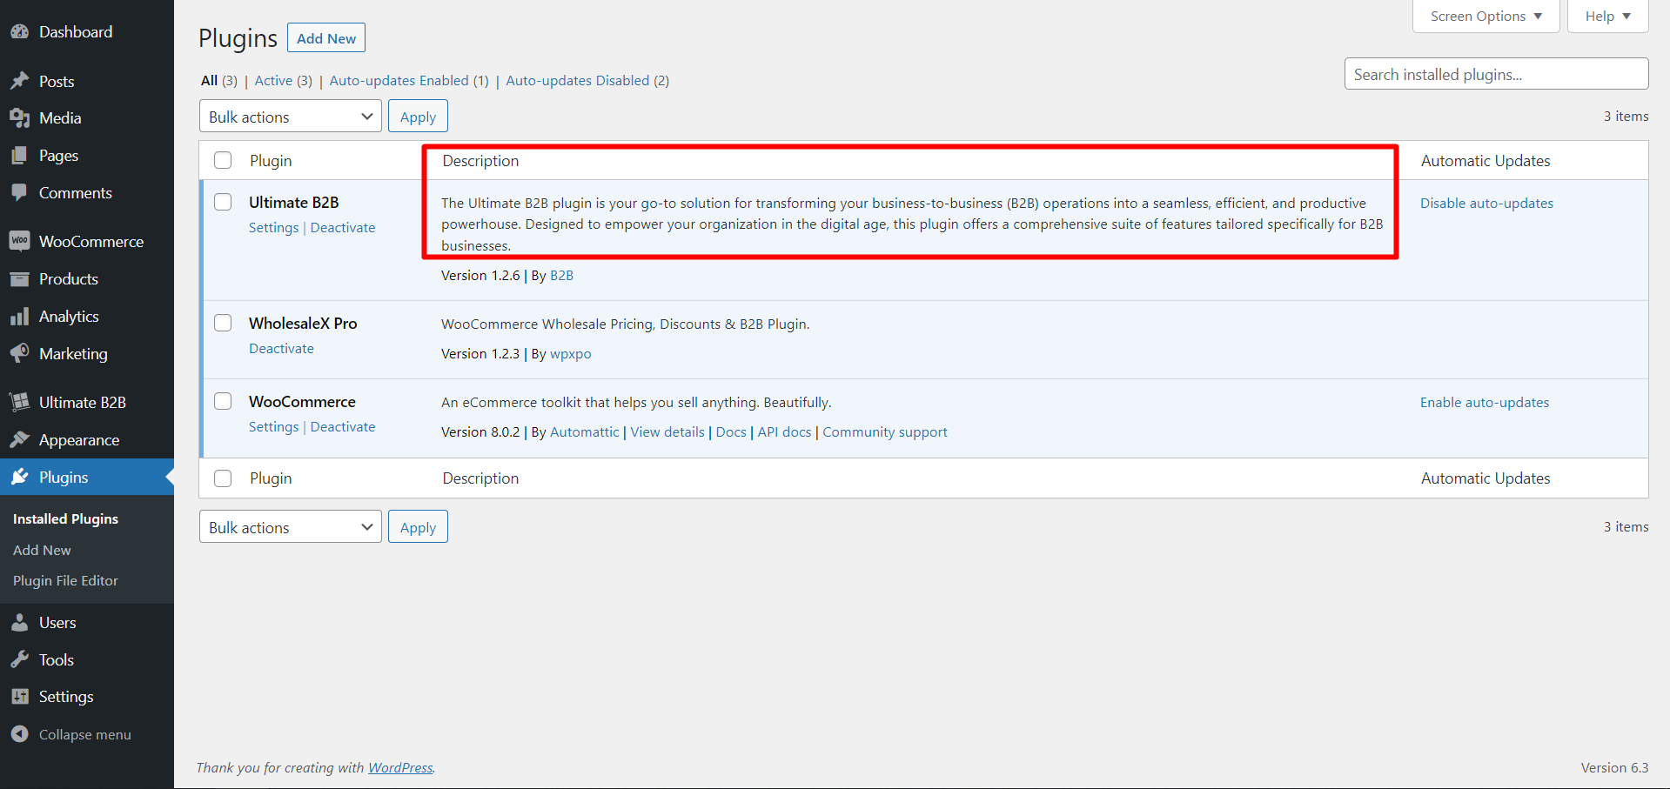The height and width of the screenshot is (789, 1670).
Task: Click the Tools wrench icon
Action: click(x=19, y=660)
